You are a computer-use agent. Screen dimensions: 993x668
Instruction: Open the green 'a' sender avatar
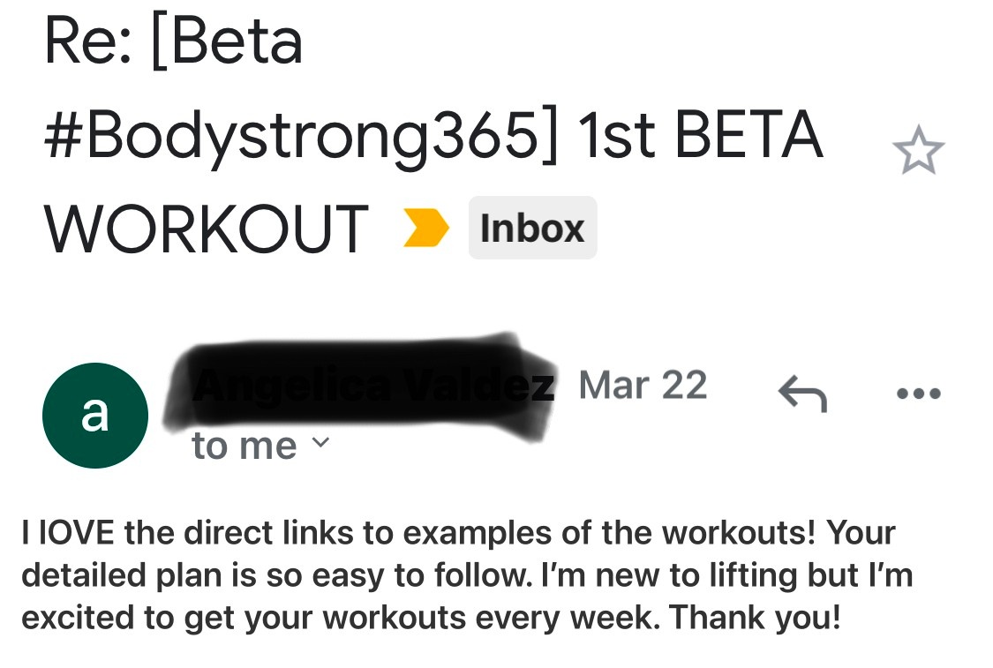[94, 415]
